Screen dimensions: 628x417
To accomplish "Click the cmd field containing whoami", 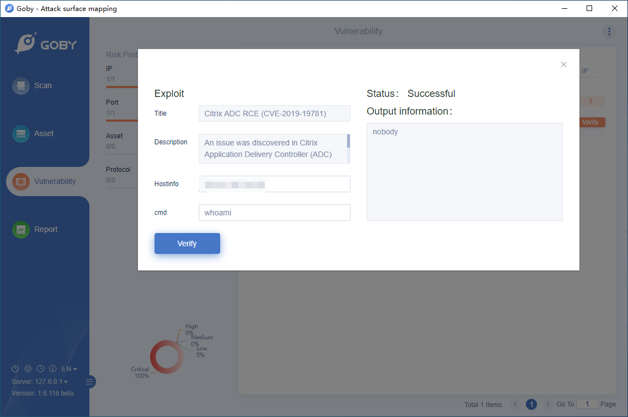I will click(274, 213).
